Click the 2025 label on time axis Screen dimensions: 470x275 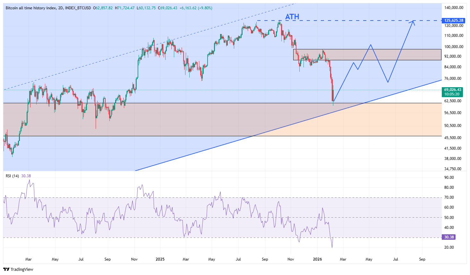[160, 259]
